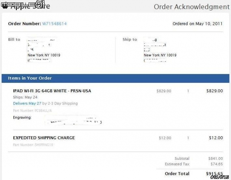Image resolution: width=231 pixels, height=180 pixels.
Task: Click the $829.00 bold item total
Action: tap(214, 91)
